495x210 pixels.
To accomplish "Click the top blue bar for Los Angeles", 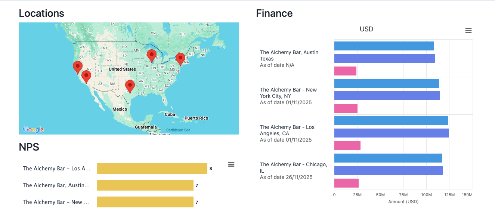I will (391, 121).
